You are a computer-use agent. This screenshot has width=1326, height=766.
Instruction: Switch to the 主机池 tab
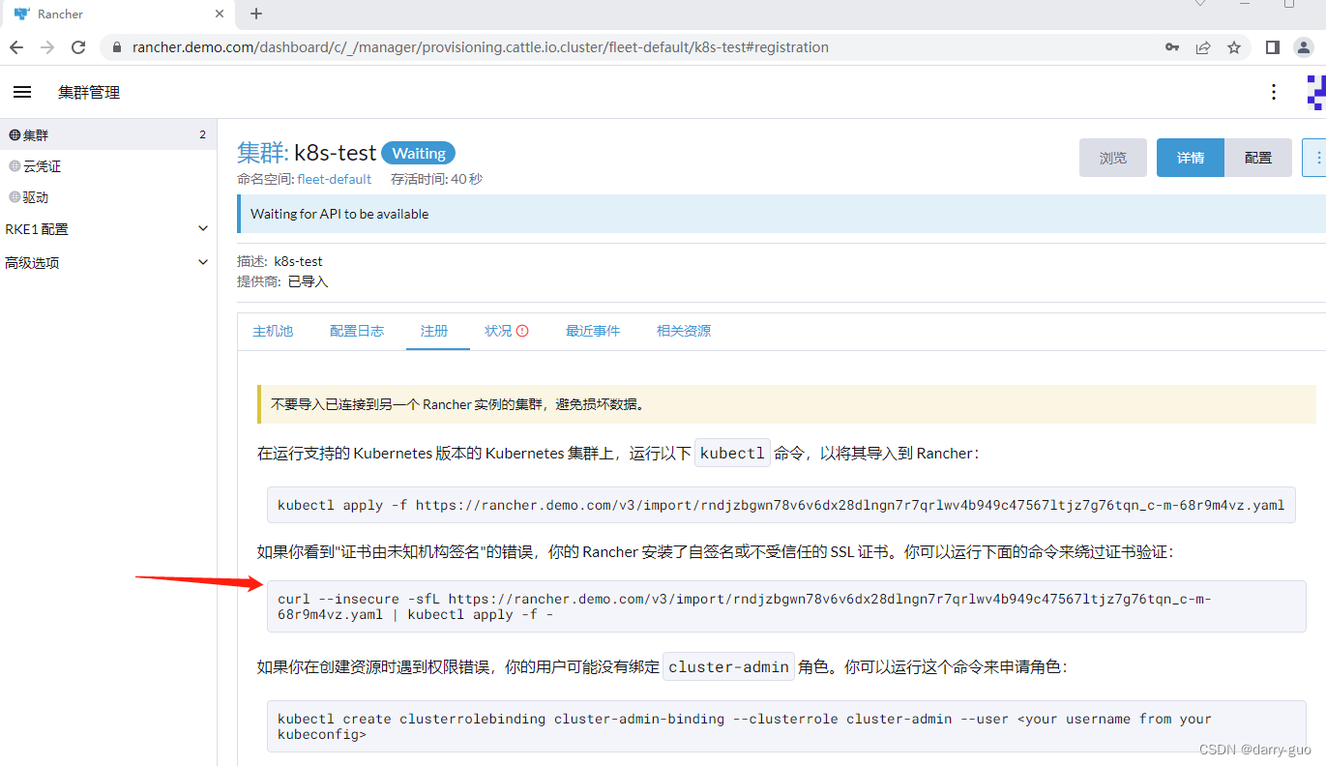[273, 331]
